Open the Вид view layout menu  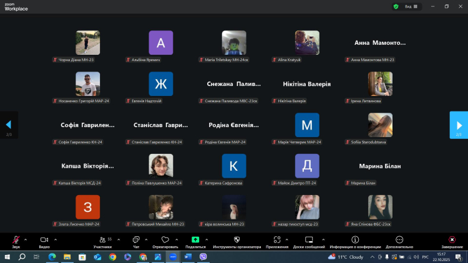[x=411, y=6]
